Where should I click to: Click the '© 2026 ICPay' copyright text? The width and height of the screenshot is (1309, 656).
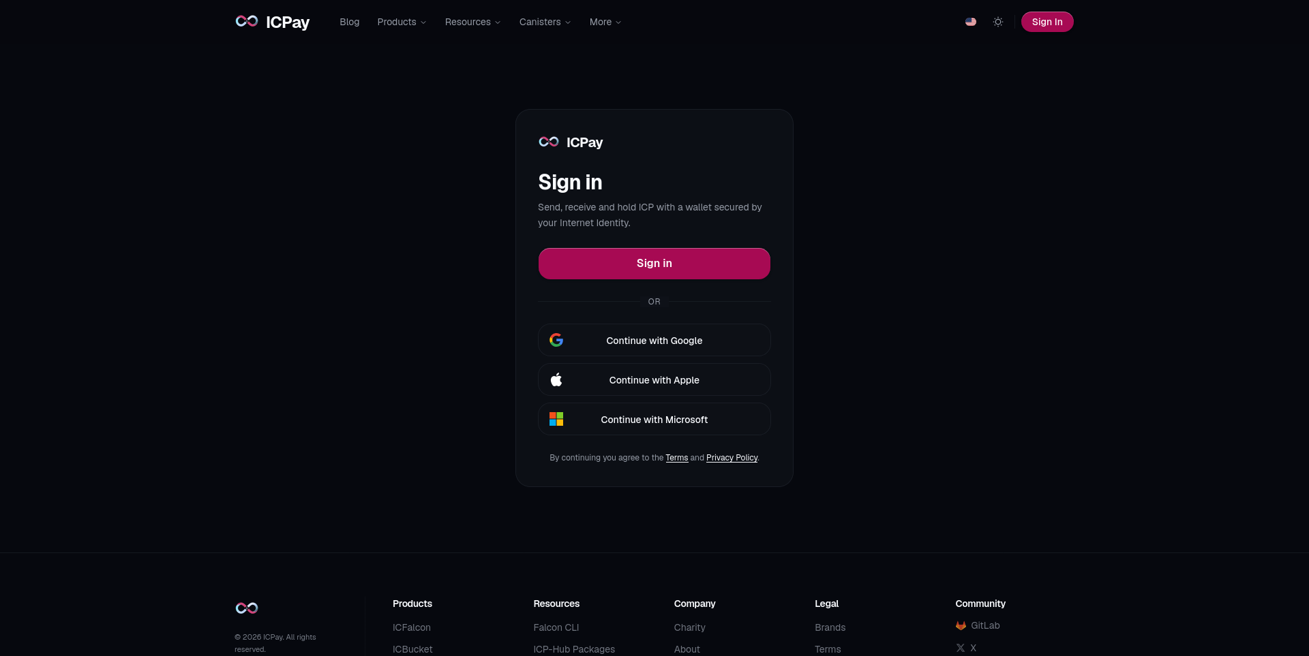tap(275, 643)
